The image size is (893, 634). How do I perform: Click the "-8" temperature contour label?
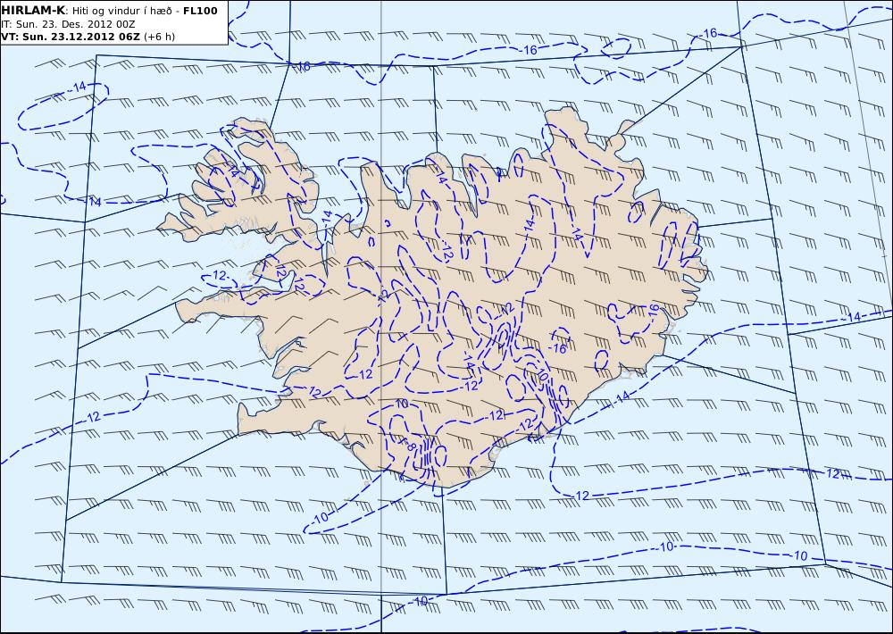tap(410, 446)
